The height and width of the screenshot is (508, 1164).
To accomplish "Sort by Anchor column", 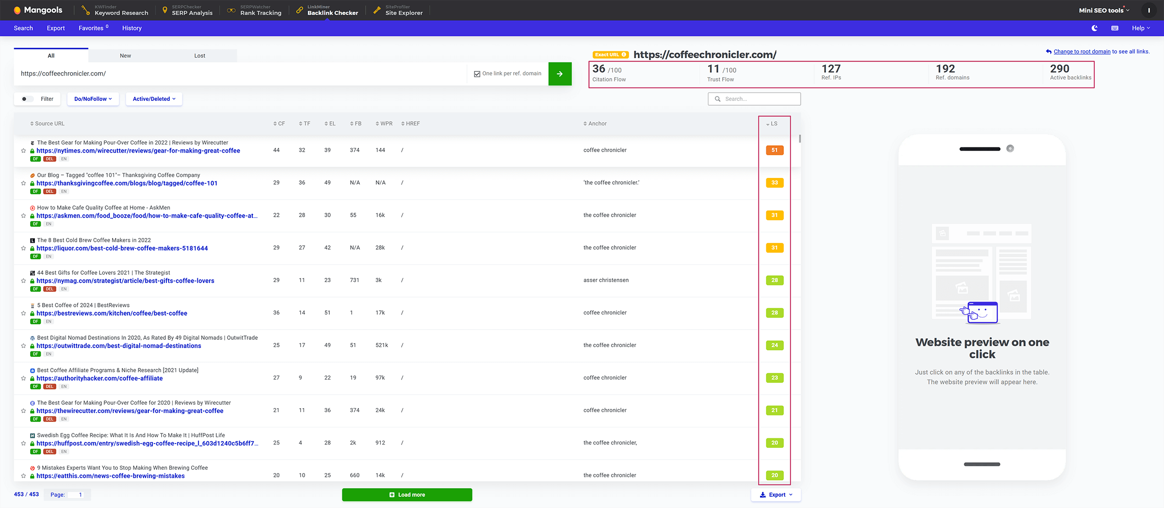I will coord(595,124).
